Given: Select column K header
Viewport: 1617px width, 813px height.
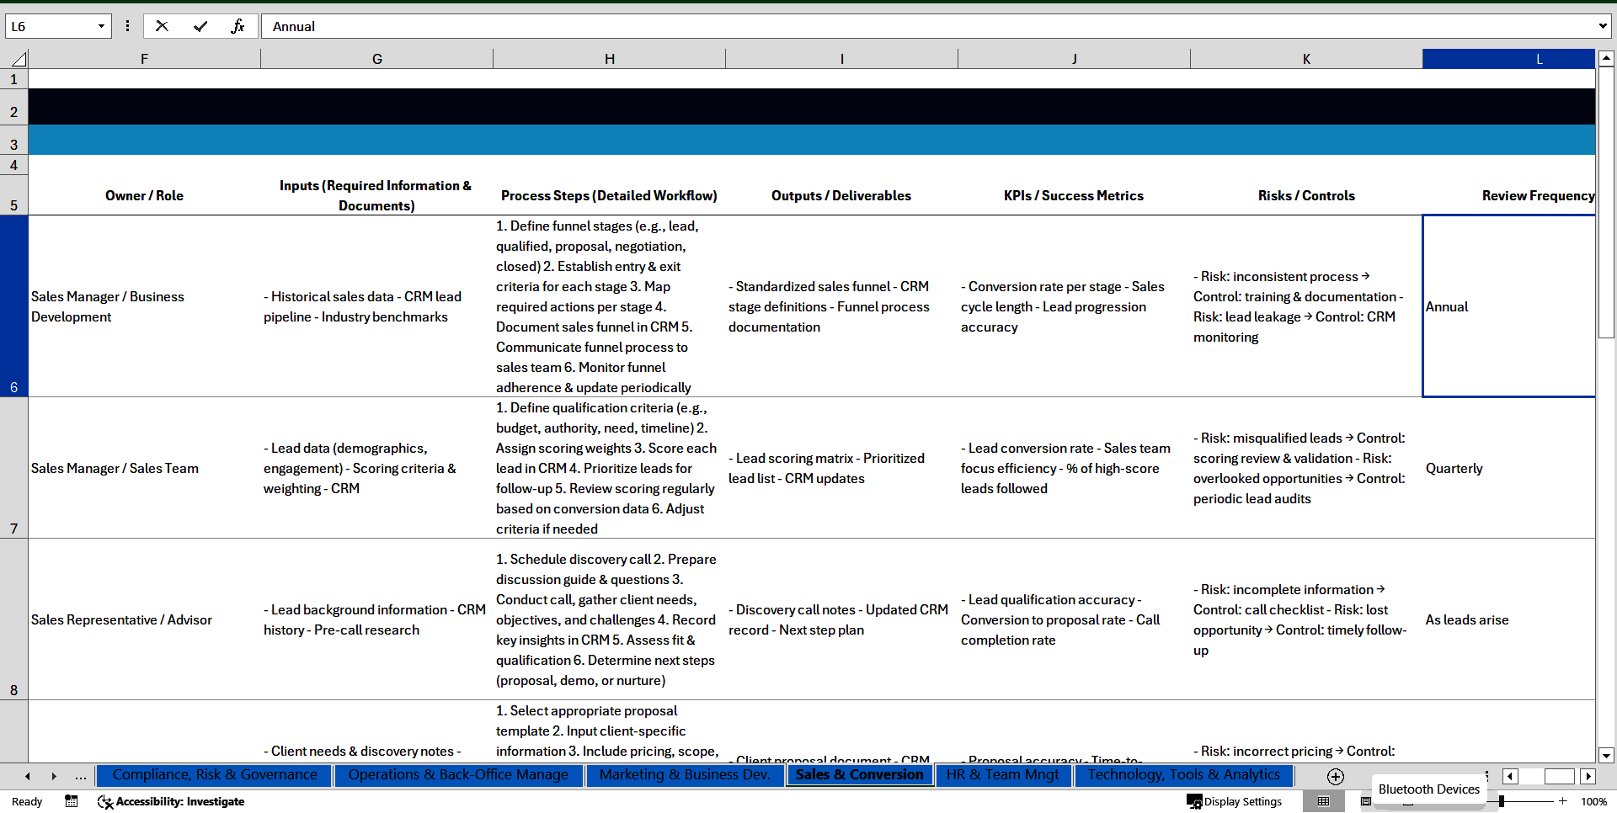Looking at the screenshot, I should click(x=1306, y=59).
